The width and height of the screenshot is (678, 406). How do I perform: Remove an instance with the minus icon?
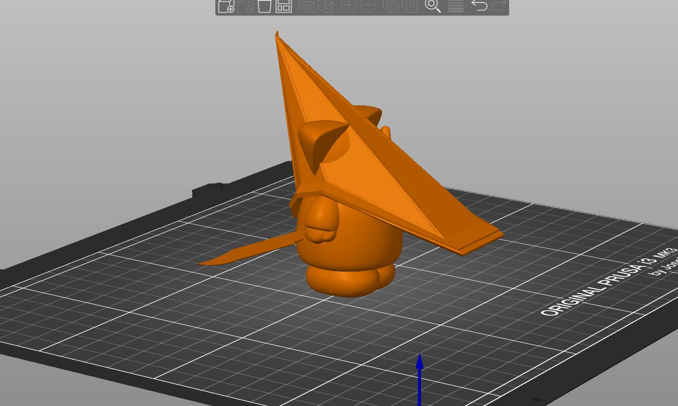coord(368,6)
